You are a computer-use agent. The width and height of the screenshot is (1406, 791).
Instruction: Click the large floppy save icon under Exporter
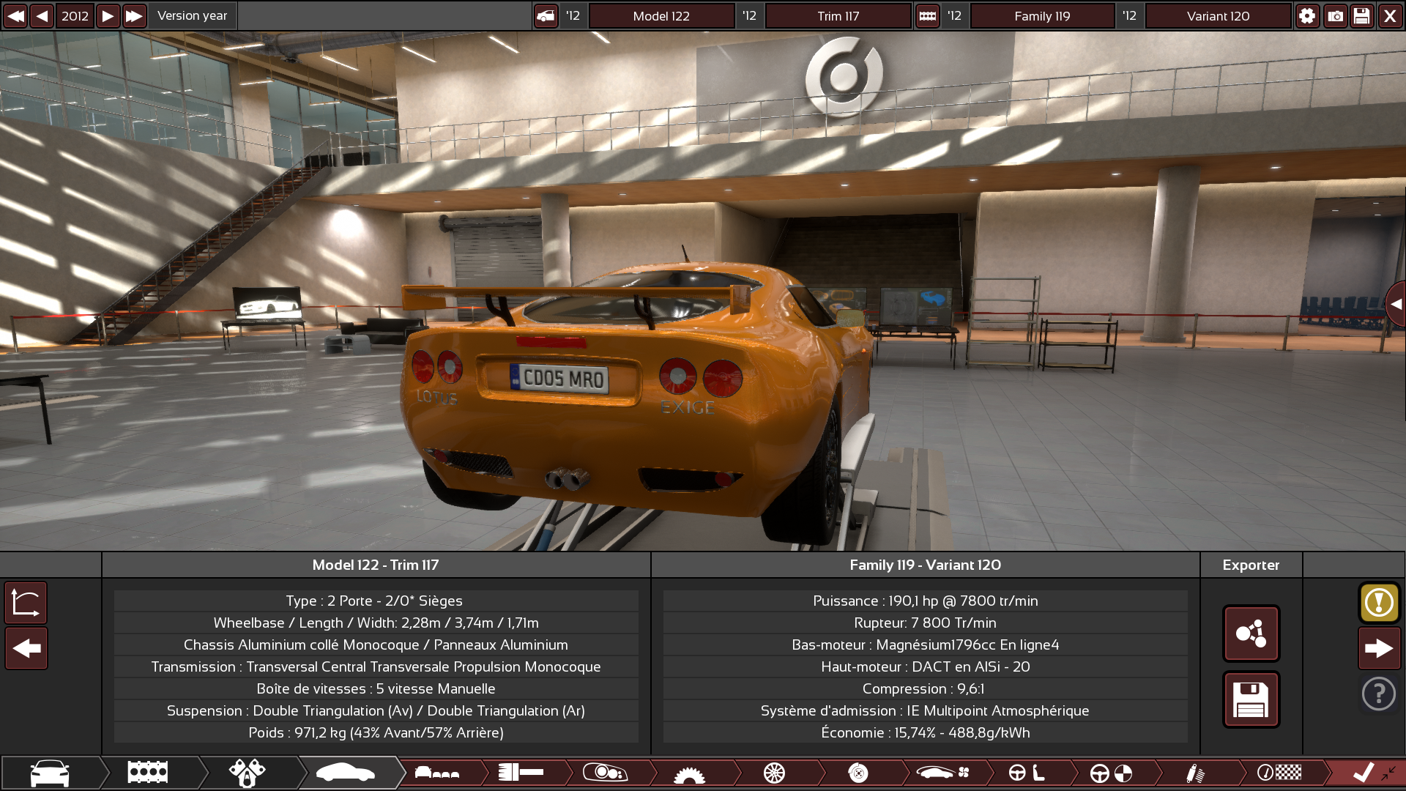[x=1251, y=699]
